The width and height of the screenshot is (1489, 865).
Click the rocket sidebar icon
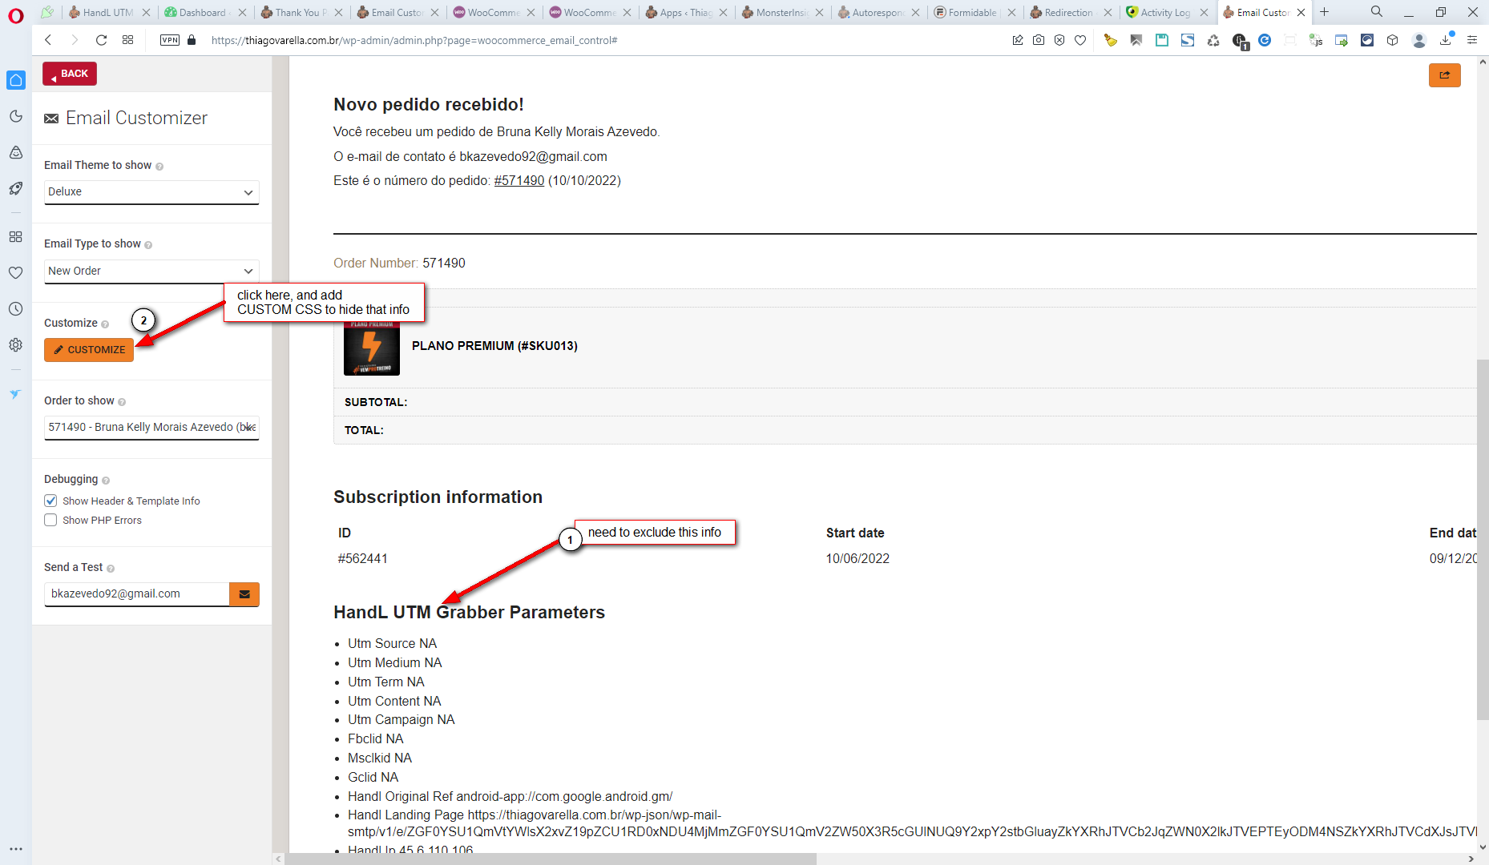click(x=16, y=189)
